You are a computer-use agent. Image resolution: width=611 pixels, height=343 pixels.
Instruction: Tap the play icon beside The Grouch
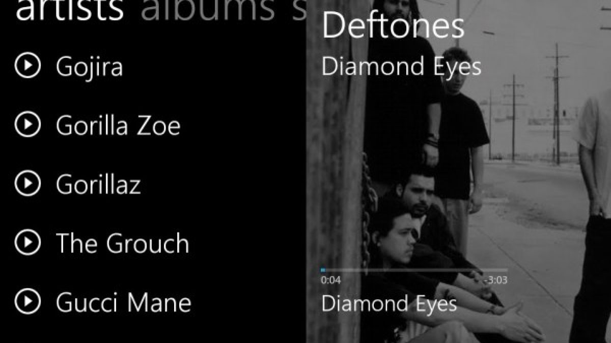(27, 243)
